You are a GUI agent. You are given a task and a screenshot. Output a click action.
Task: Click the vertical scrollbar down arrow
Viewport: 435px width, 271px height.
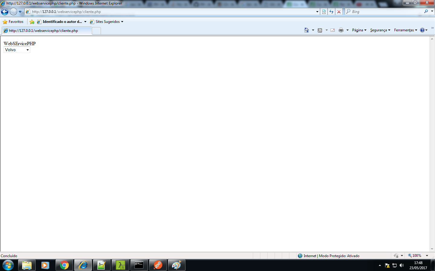432,249
